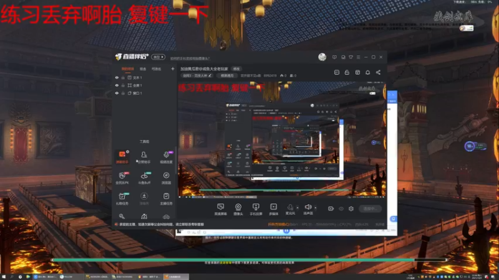This screenshot has width=499, height=280.
Task: Mute the 麦克风 microphone
Action: (x=290, y=209)
